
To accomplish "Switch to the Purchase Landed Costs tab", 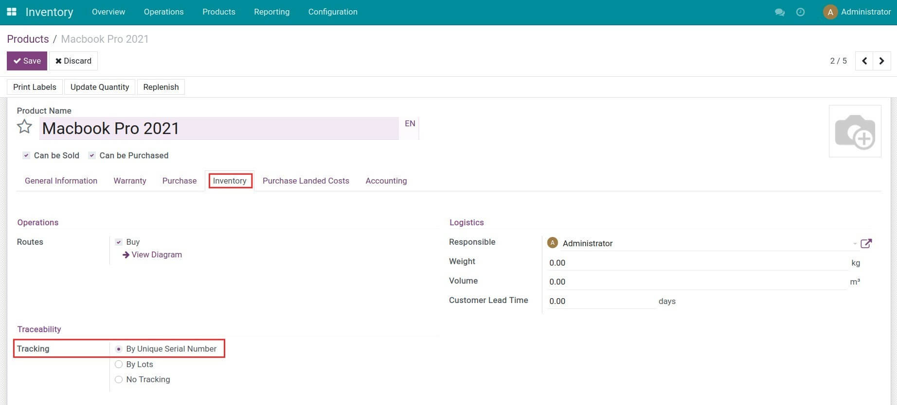I will (x=305, y=181).
